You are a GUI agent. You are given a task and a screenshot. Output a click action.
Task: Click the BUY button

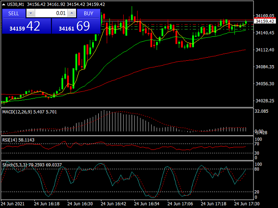point(89,13)
